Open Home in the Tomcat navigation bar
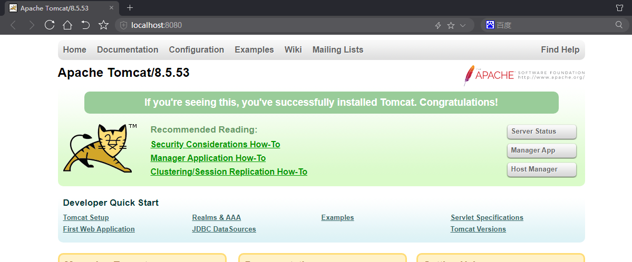This screenshot has width=632, height=262. pyautogui.click(x=74, y=50)
